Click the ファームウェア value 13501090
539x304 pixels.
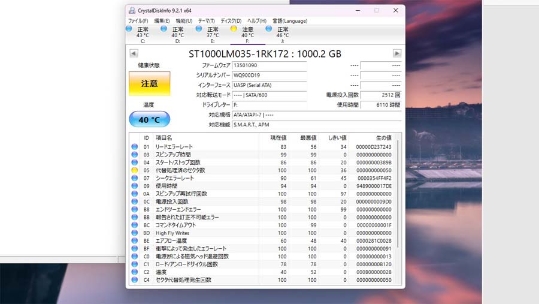269,65
